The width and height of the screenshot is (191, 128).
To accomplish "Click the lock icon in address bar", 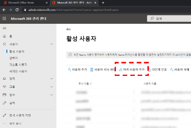I will (25, 10).
